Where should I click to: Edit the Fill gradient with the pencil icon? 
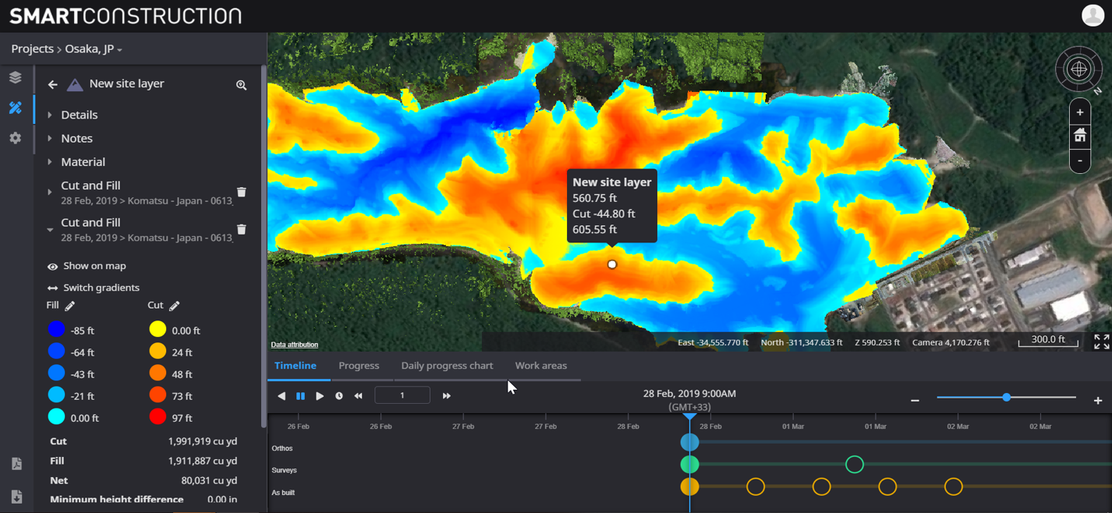(70, 306)
